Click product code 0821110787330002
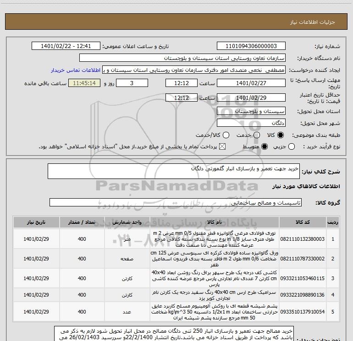The height and width of the screenshot is (341, 353). point(303,259)
